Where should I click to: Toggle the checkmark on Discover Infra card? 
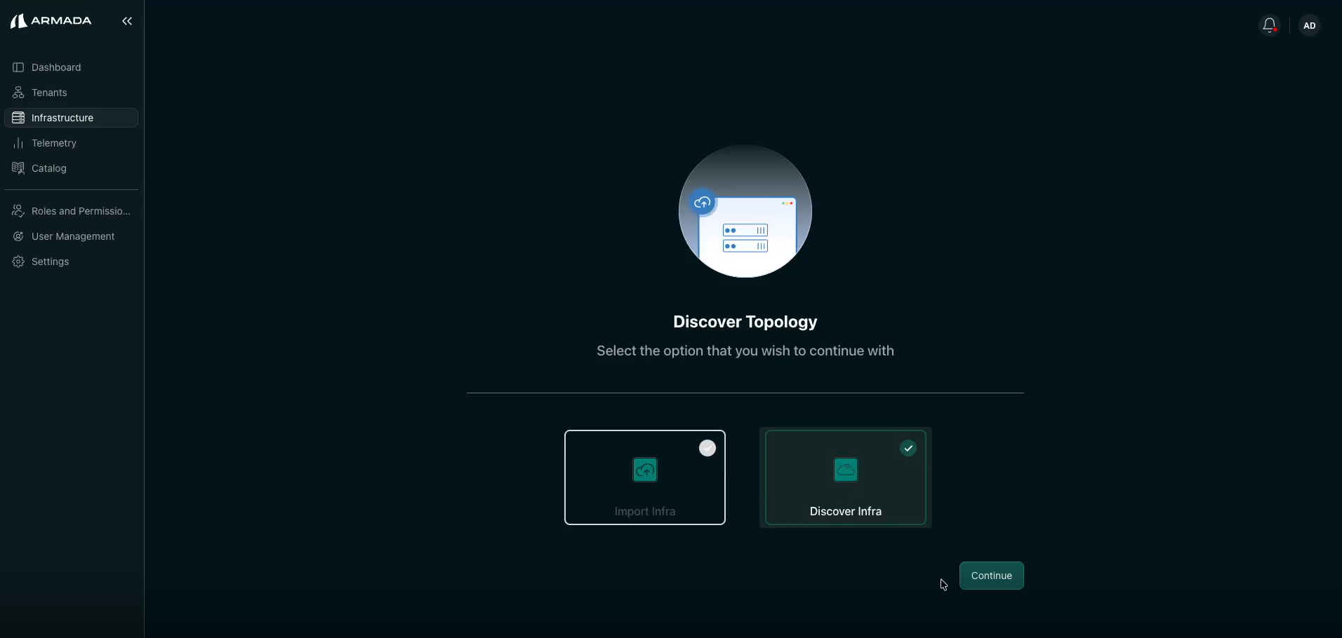(908, 449)
